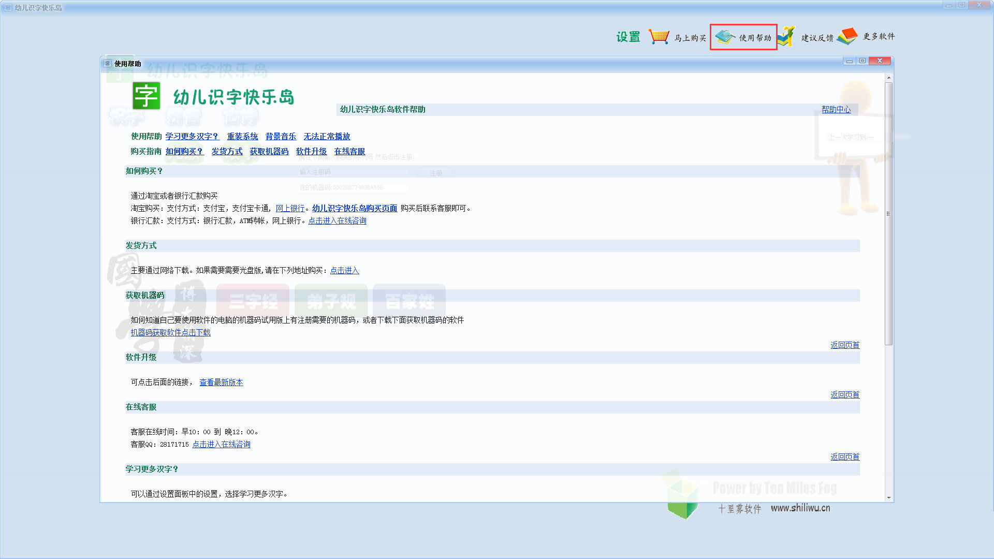The width and height of the screenshot is (994, 559).
Task: Click the 幼儿识字快乐岛软件帮助 header text
Action: 383,109
